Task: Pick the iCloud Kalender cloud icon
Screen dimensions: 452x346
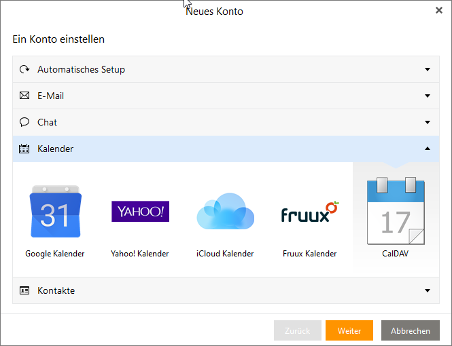Action: tap(225, 212)
